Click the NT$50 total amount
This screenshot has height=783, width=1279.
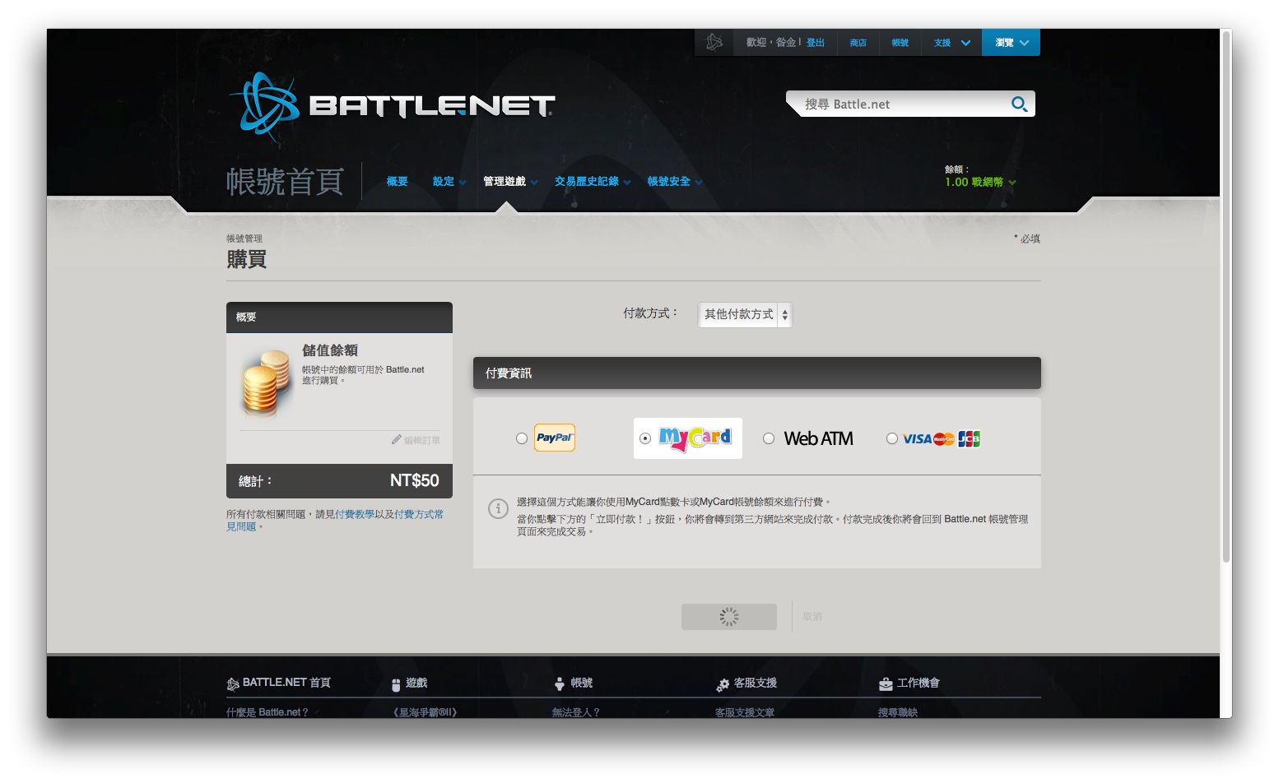415,481
